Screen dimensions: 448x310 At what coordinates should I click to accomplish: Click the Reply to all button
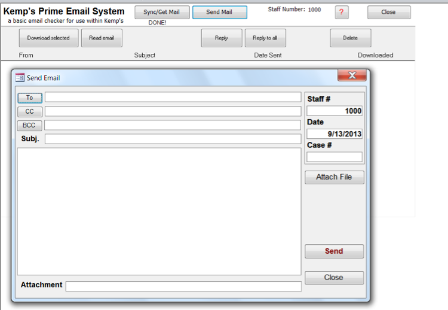point(265,38)
